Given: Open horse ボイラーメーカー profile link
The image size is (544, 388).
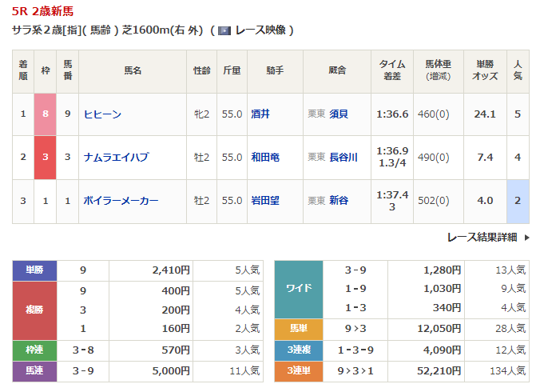Looking at the screenshot, I should (x=121, y=201).
